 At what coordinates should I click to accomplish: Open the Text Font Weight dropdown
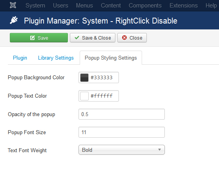pos(122,150)
